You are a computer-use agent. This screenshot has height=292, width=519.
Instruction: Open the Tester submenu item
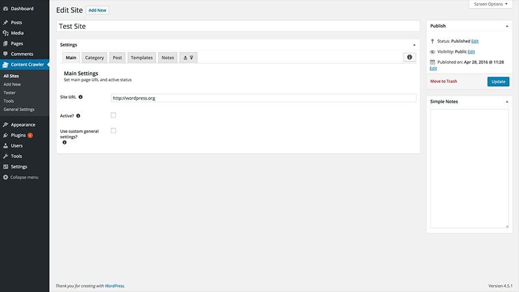(10, 93)
